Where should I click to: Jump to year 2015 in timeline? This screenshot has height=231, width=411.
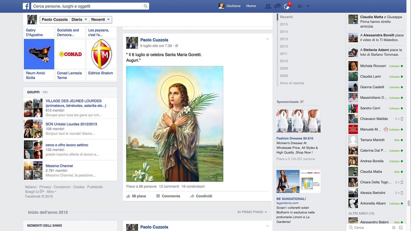(284, 24)
